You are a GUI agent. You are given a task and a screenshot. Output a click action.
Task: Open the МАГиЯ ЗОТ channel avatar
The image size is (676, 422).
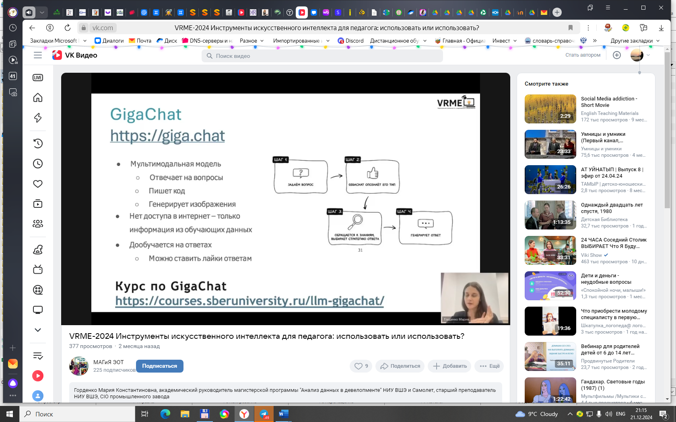[79, 366]
